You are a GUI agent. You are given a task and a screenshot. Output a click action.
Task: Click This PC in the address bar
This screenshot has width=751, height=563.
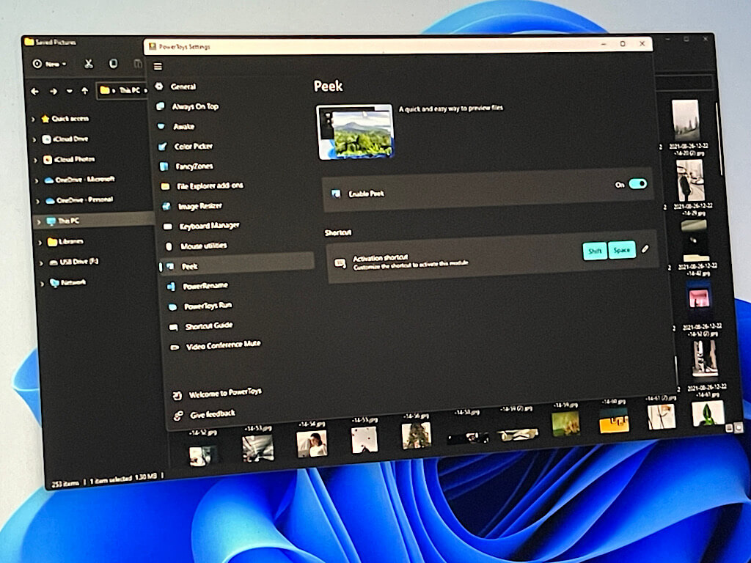(129, 90)
